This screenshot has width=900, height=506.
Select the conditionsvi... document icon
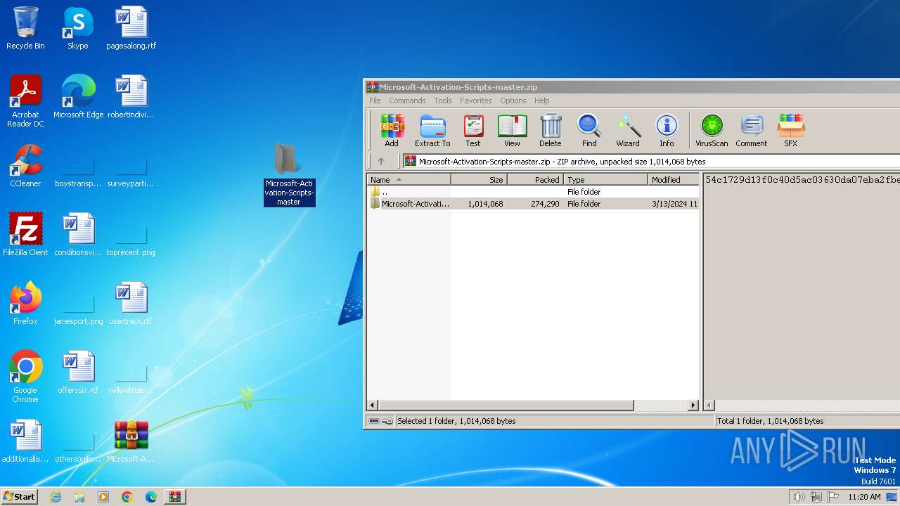[78, 235]
